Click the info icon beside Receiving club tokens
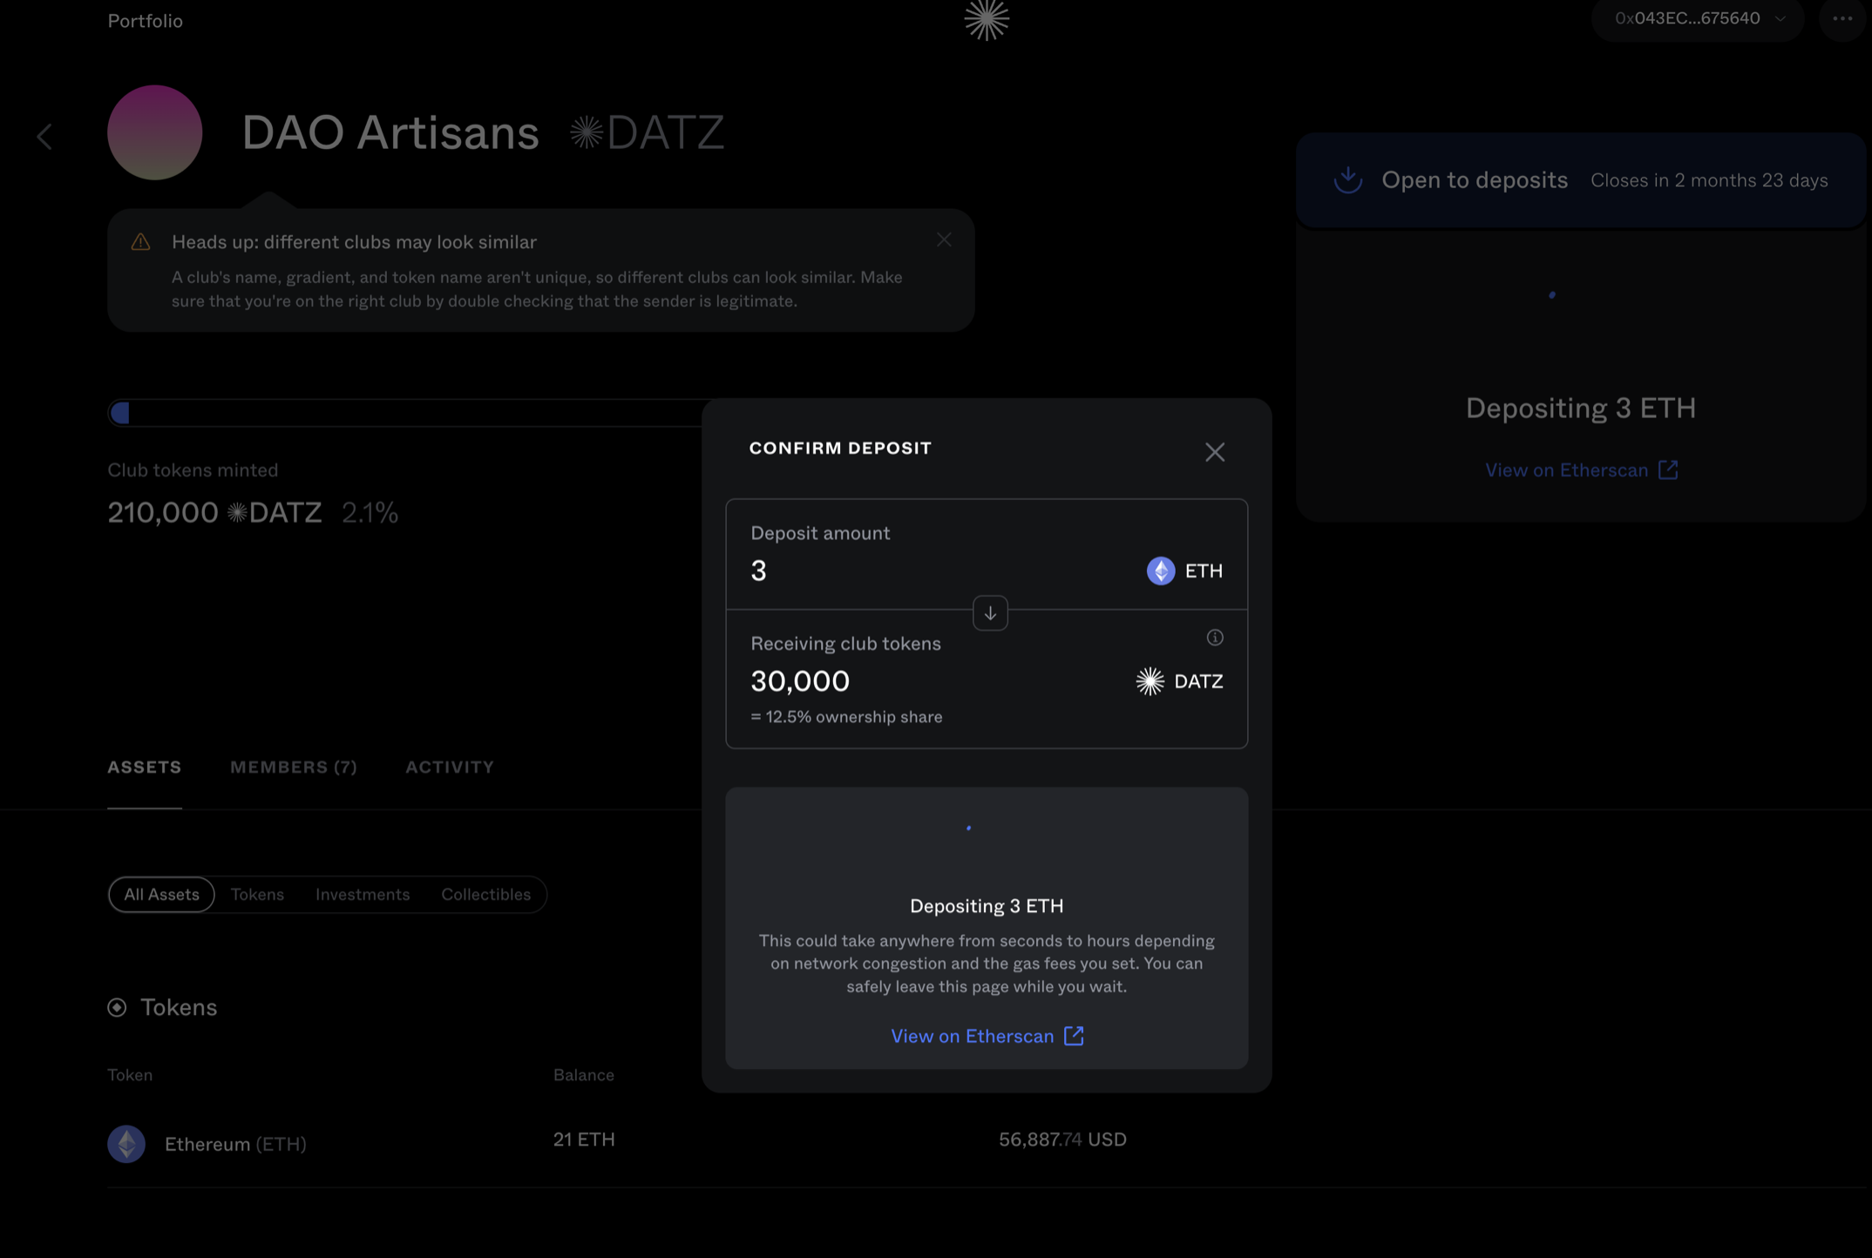This screenshot has width=1872, height=1258. click(1214, 638)
